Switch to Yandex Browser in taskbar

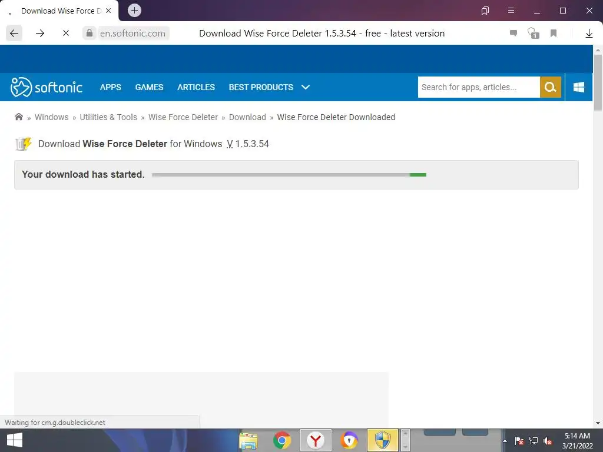click(316, 440)
